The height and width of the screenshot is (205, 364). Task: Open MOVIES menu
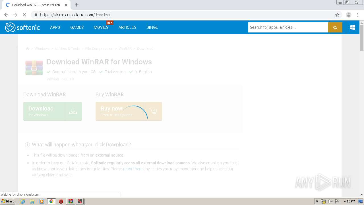(101, 27)
